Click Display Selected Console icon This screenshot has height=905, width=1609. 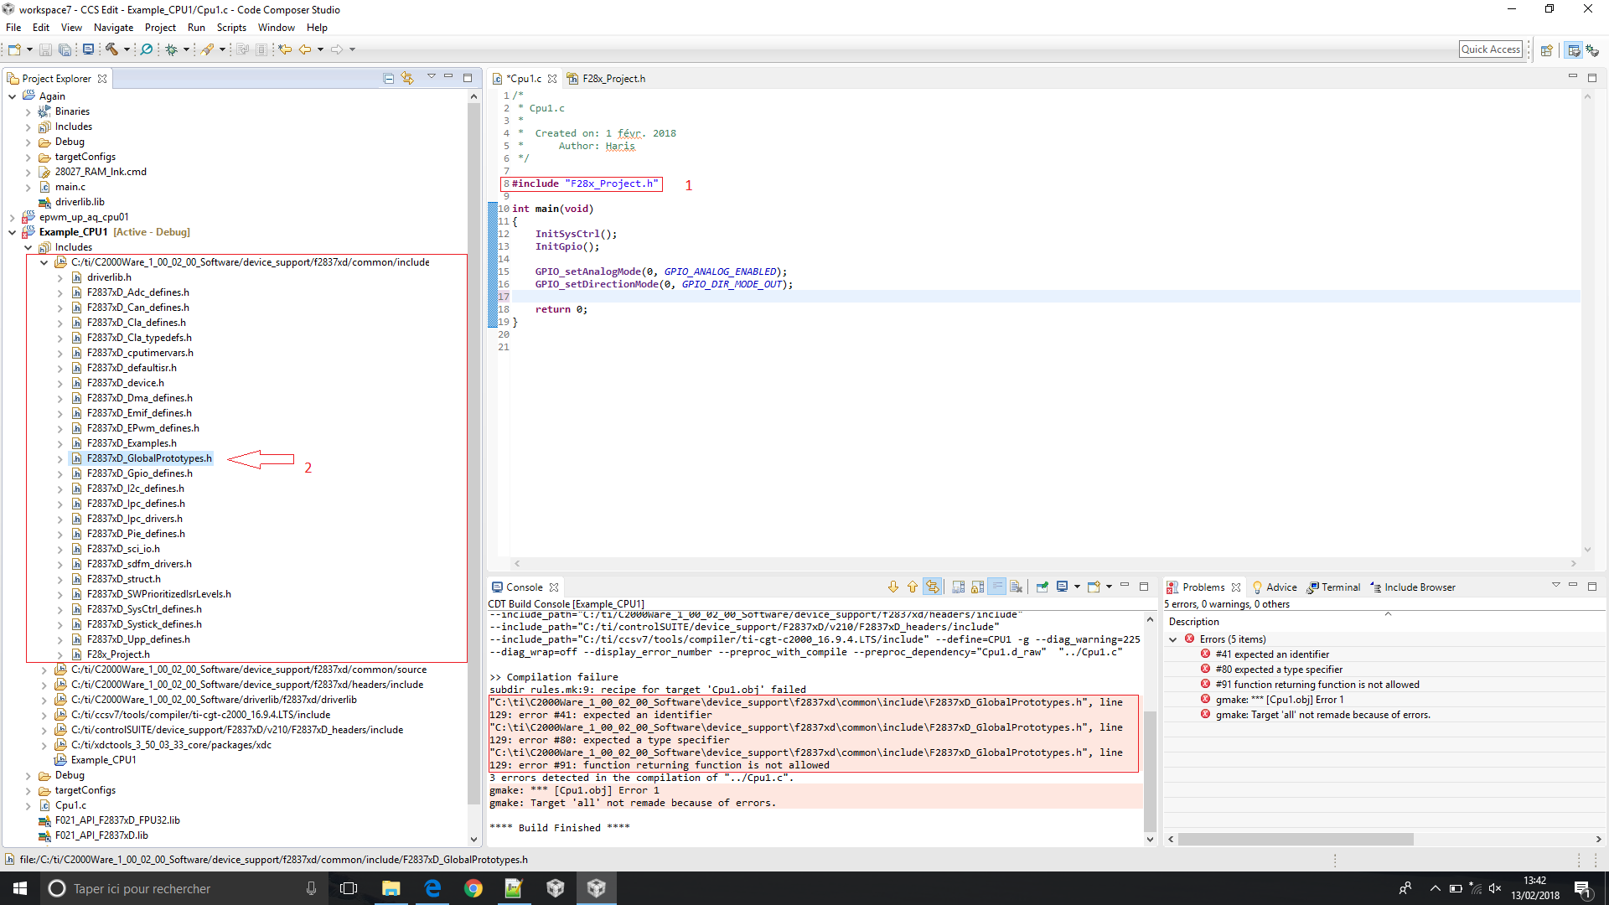click(1063, 587)
